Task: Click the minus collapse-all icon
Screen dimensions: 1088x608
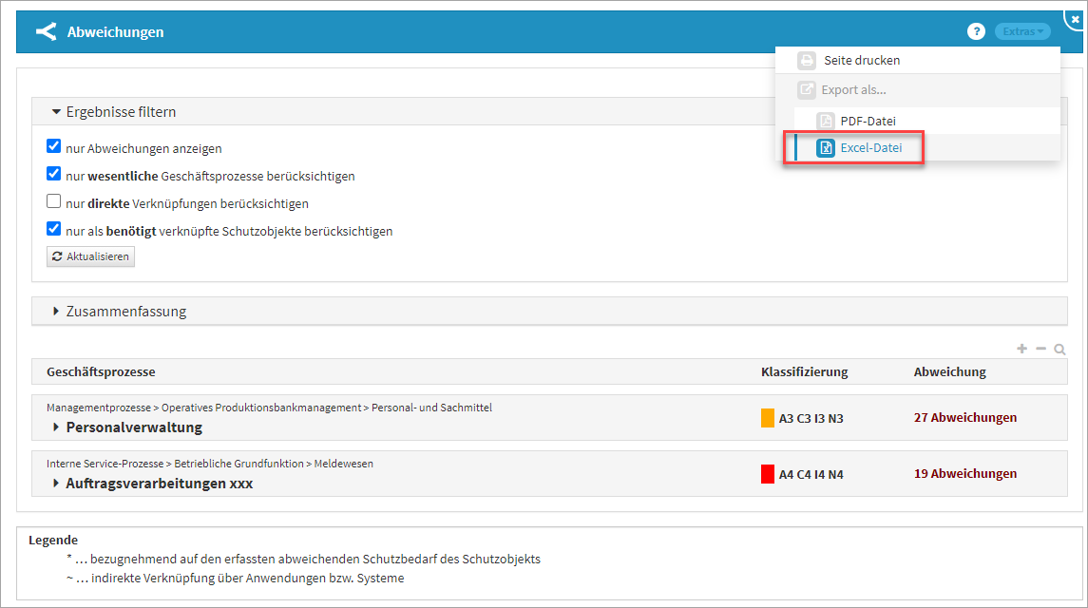Action: [1040, 349]
